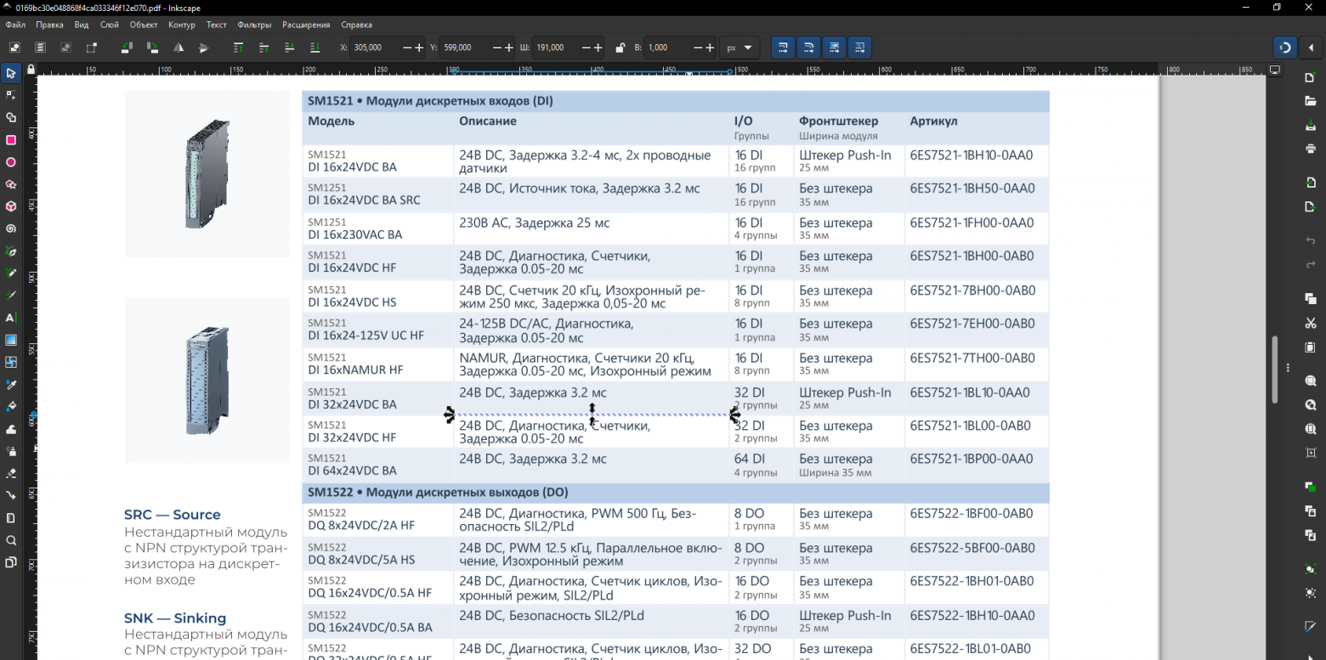Decrease the Y coordinate value

[496, 48]
